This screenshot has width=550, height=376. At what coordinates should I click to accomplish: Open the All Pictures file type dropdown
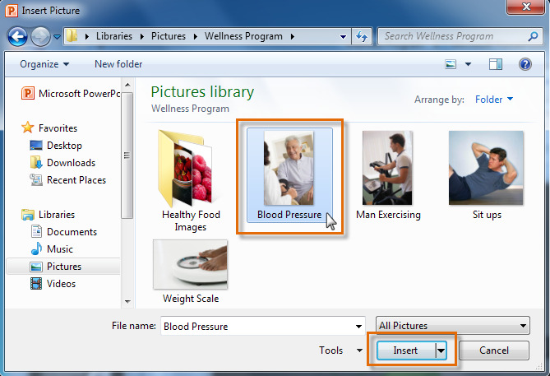tap(452, 326)
